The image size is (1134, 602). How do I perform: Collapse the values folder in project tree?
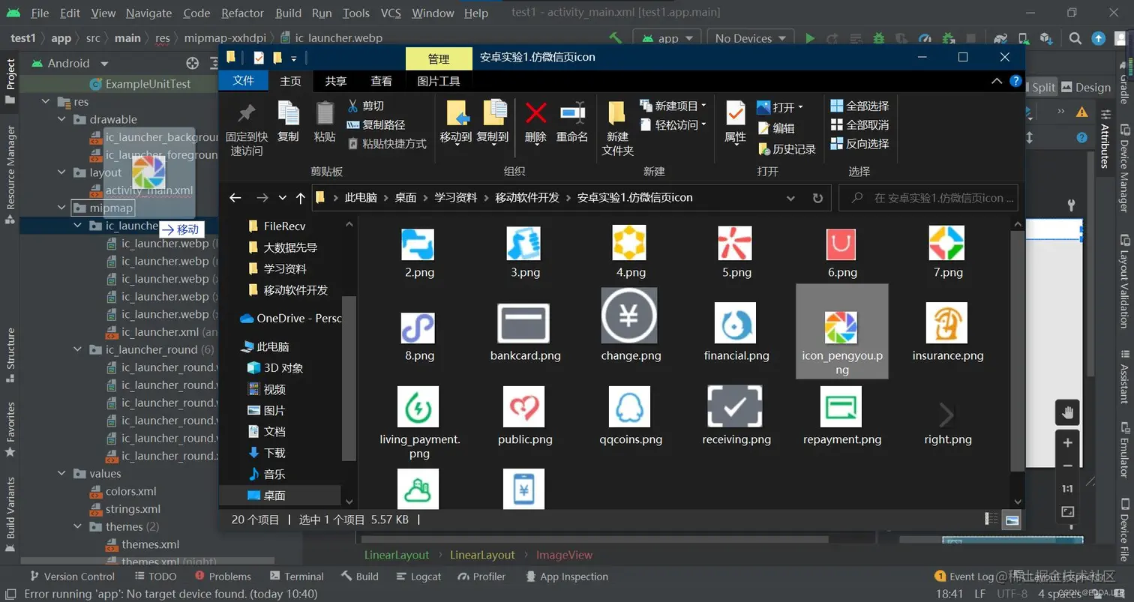click(62, 474)
